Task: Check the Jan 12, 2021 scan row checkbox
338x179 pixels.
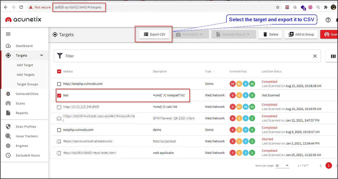Action: 59,118
